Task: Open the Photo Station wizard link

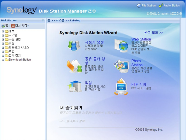Action: coord(137,63)
